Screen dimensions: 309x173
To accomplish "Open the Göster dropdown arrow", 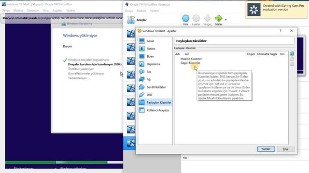I will click(225, 20).
